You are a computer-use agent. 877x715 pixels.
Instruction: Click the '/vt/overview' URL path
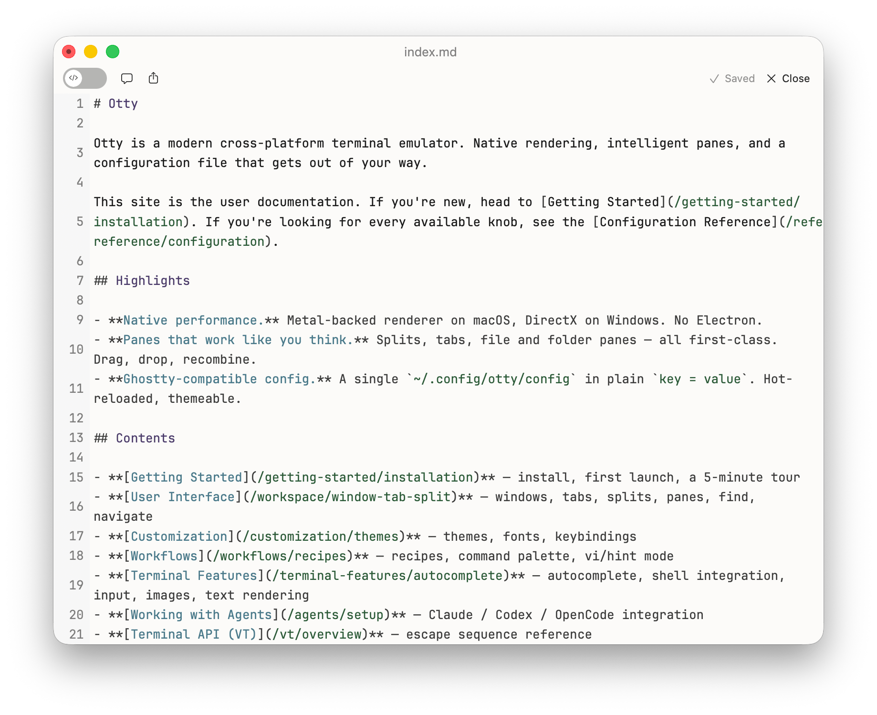(317, 634)
